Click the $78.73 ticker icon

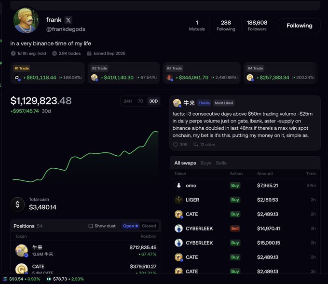(49, 279)
